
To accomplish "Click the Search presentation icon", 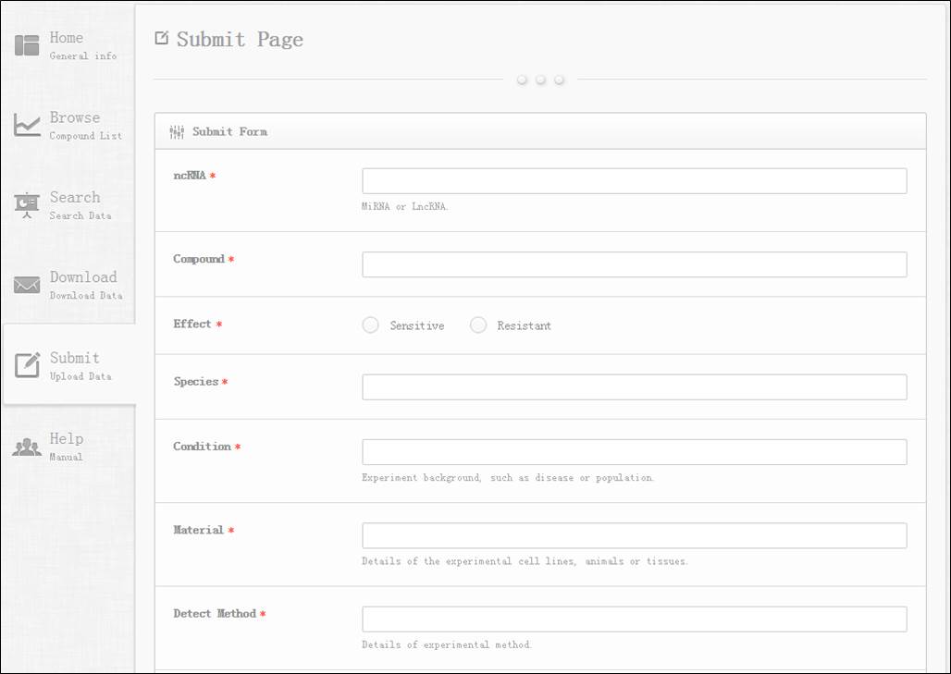I will click(27, 205).
